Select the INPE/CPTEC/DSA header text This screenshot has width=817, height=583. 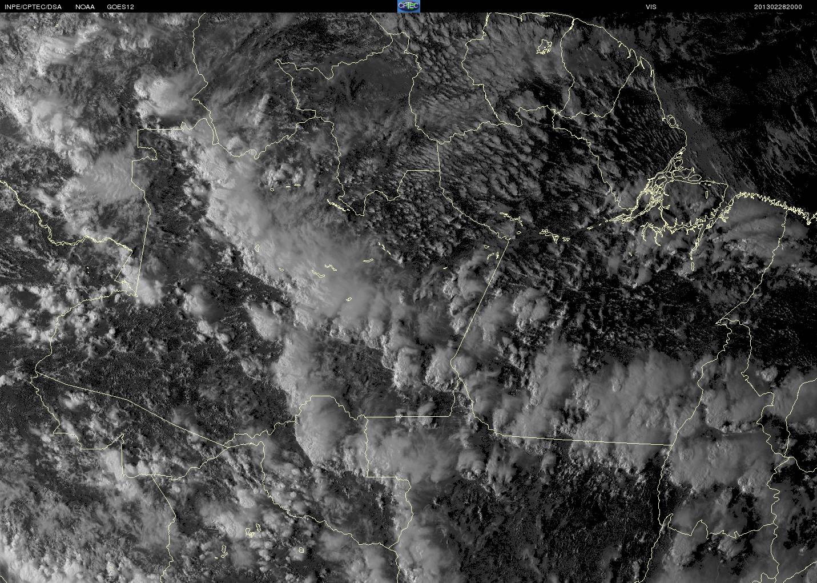coord(33,7)
